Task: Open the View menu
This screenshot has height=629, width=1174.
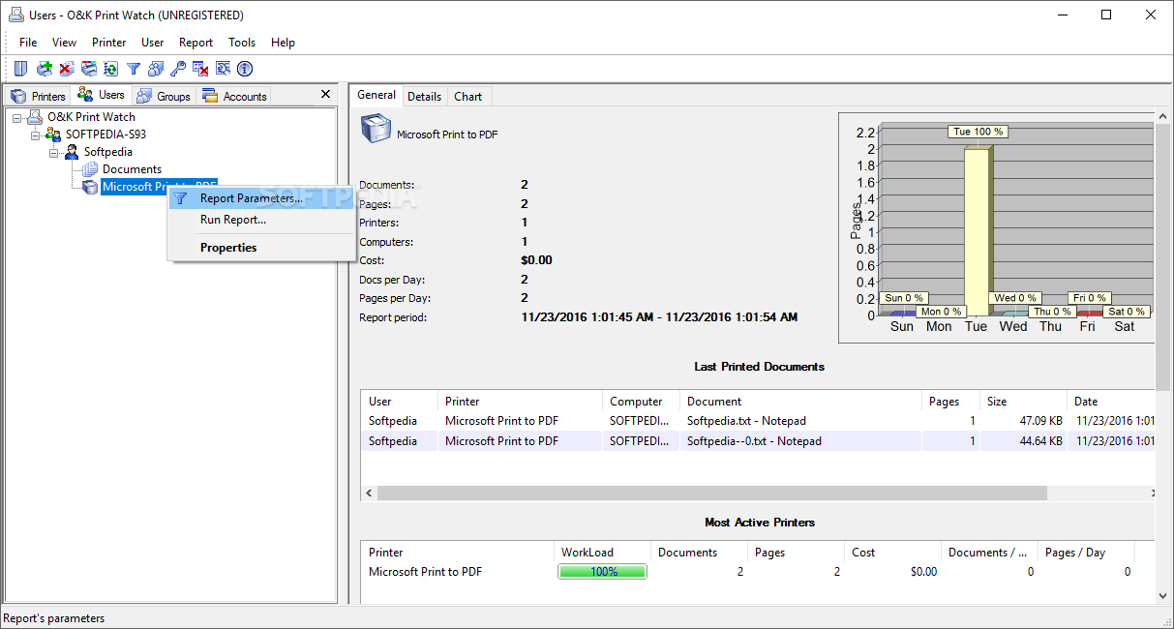Action: [x=64, y=43]
